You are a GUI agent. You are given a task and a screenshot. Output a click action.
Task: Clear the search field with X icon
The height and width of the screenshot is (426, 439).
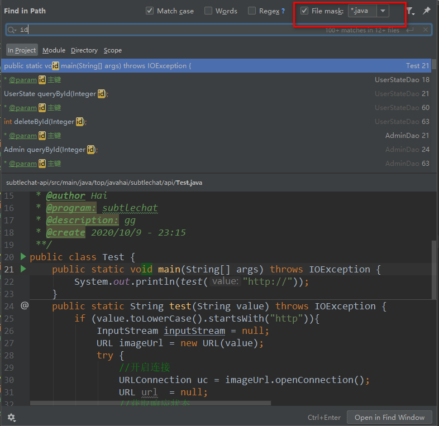coord(426,30)
